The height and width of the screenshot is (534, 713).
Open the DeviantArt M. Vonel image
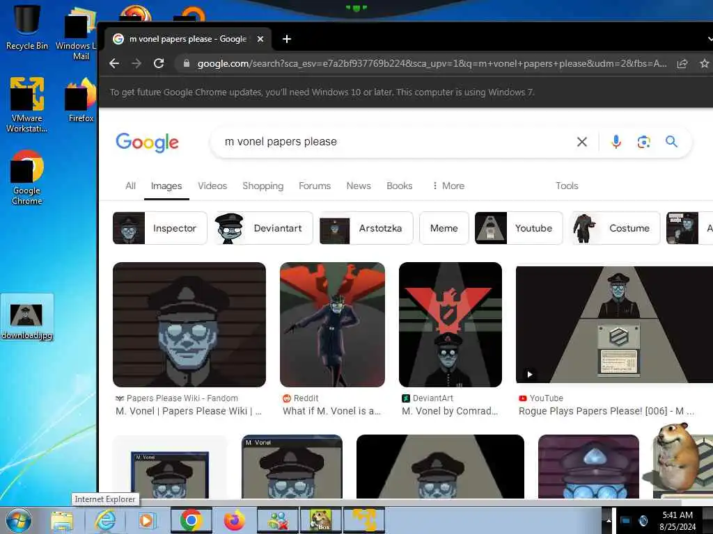450,325
